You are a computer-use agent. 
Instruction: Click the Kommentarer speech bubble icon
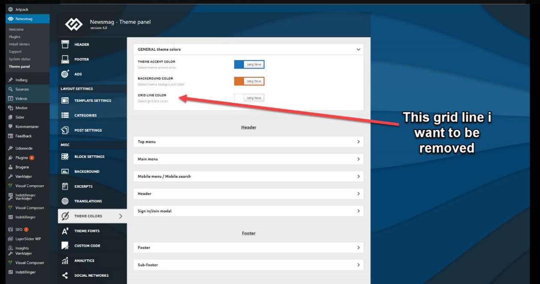(x=10, y=127)
